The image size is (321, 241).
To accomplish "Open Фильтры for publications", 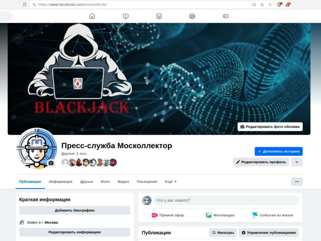I will 223,233.
